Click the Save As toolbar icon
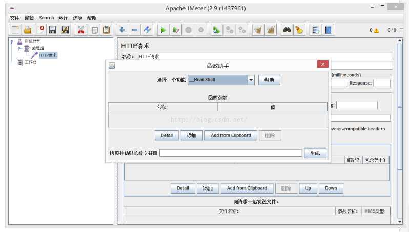The height and width of the screenshot is (232, 409). (x=65, y=30)
